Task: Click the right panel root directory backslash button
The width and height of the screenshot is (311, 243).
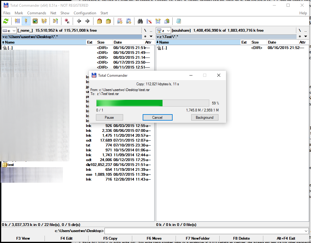Action: [300, 30]
